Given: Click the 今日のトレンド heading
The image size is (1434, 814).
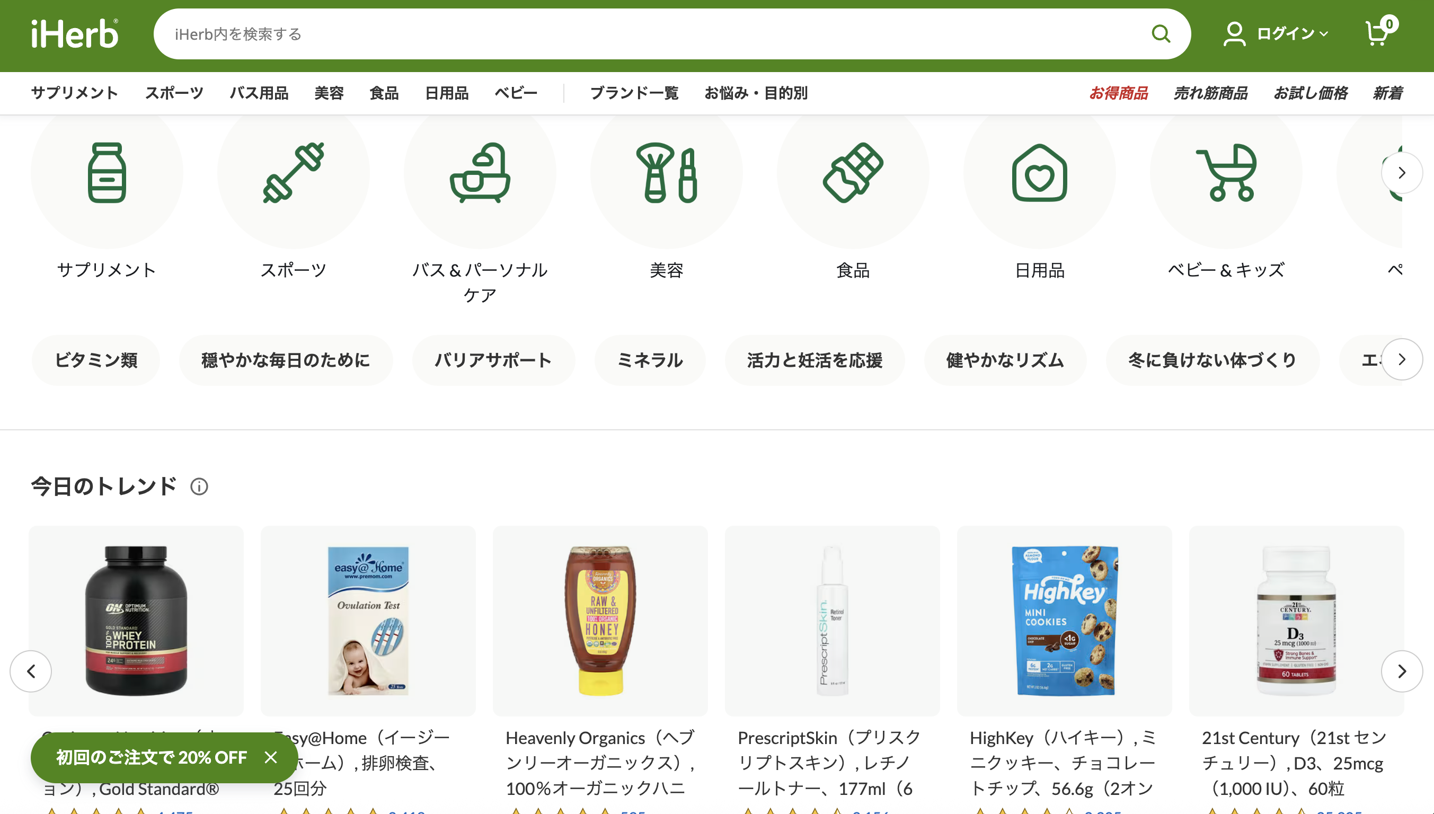Looking at the screenshot, I should [x=104, y=486].
